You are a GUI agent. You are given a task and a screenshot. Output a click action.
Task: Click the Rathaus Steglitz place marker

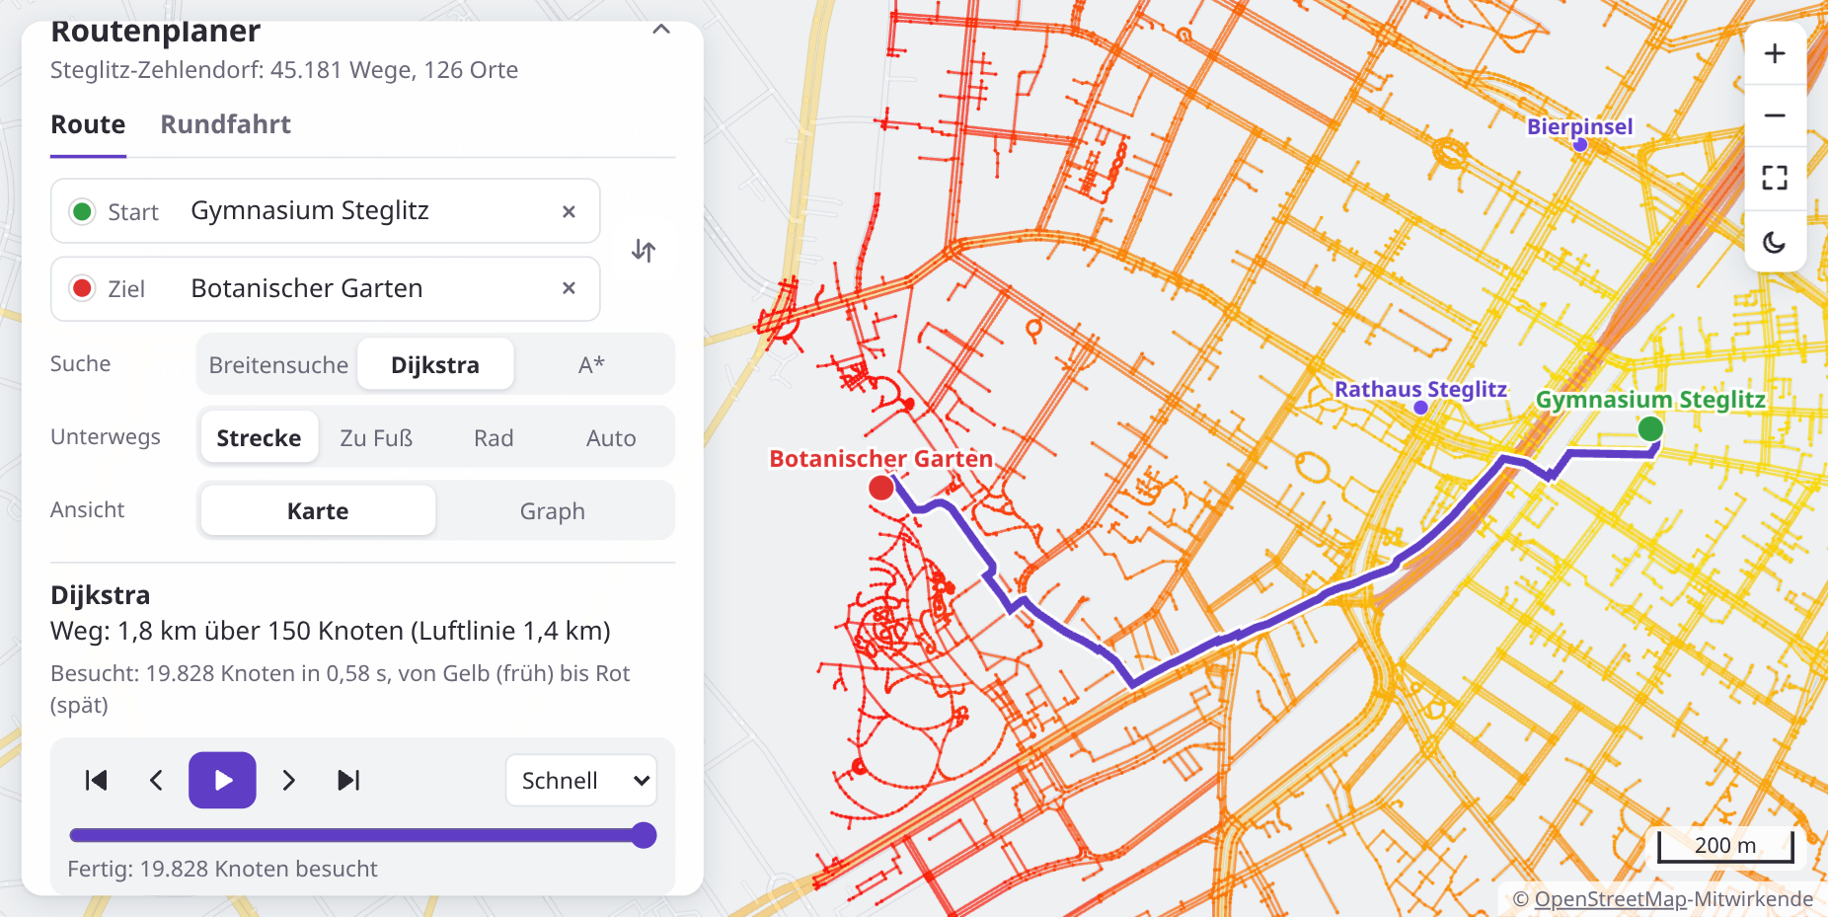1420,408
